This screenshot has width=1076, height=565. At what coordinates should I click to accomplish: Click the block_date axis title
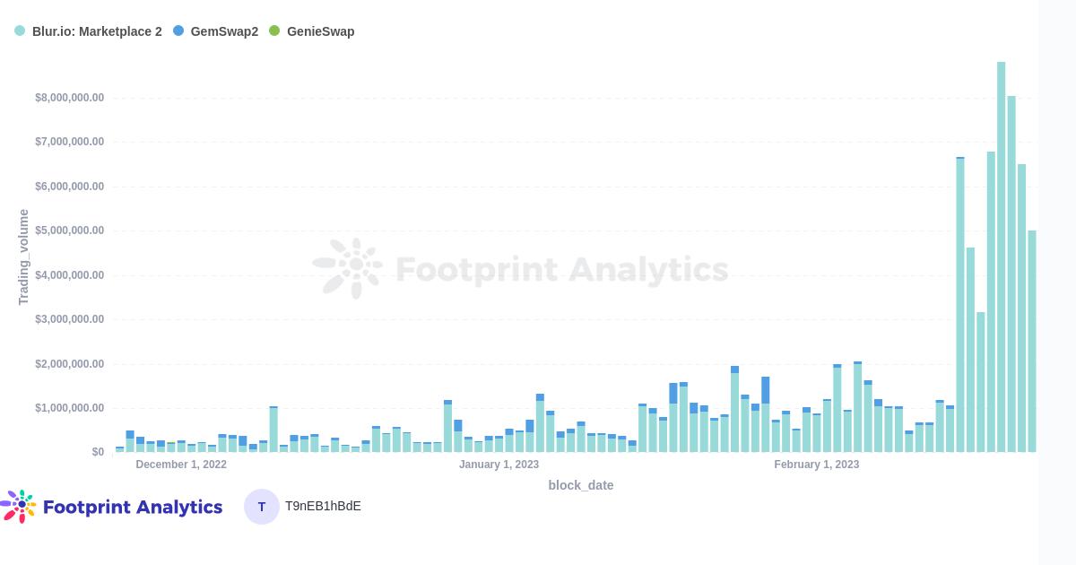[581, 485]
